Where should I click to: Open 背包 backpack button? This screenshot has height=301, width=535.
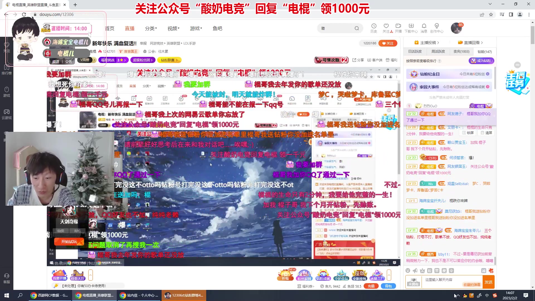tap(388, 286)
